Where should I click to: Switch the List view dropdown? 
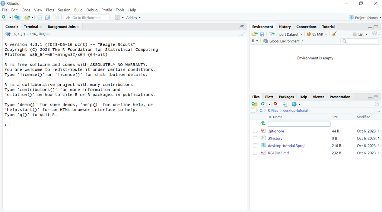click(360, 34)
